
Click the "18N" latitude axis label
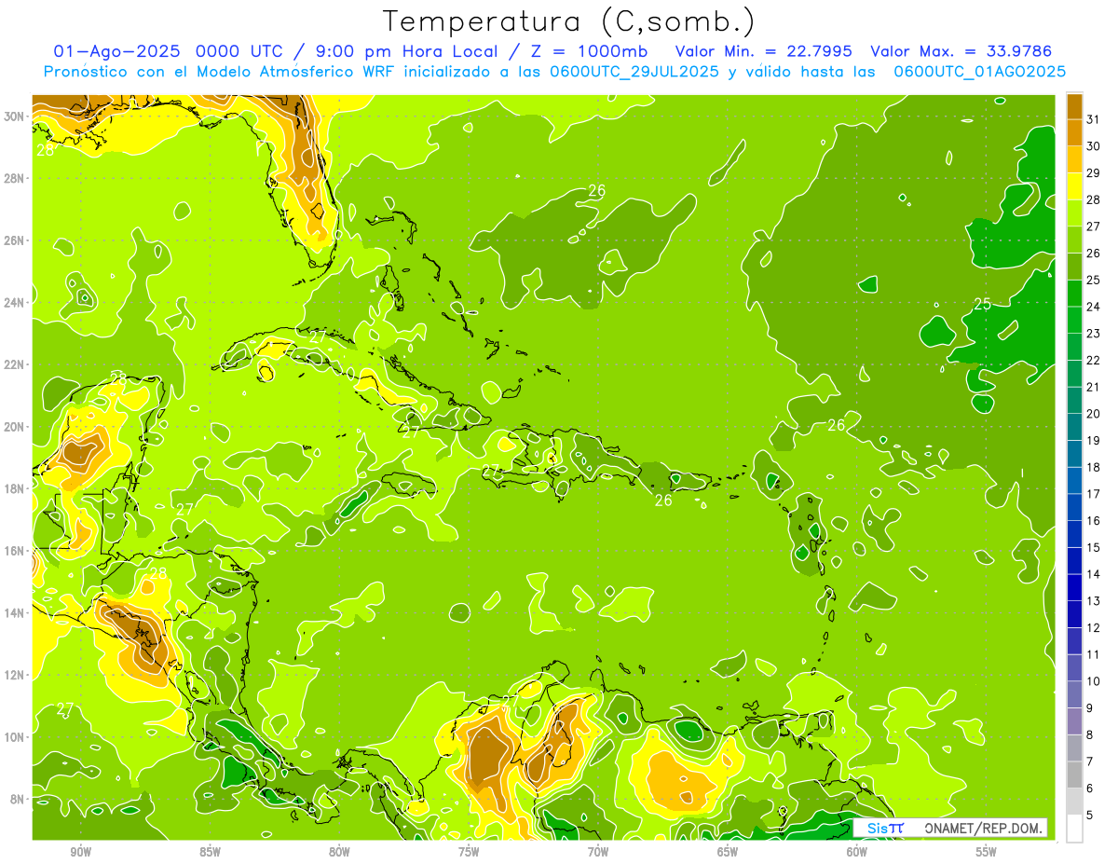(x=16, y=487)
